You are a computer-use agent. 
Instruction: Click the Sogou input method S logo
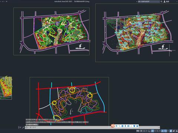113,126
